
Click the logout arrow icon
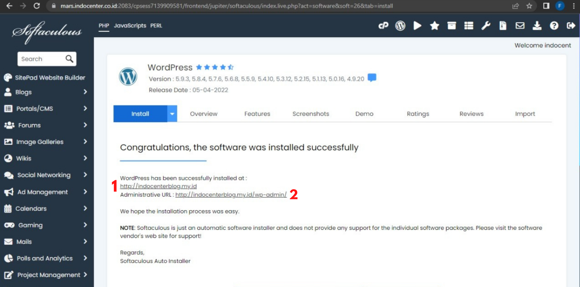point(571,26)
